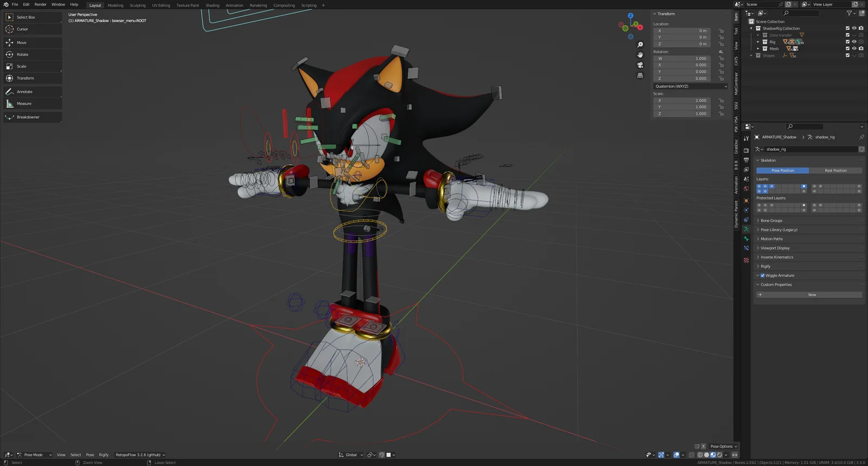Expand the Mesh collection in outliner
The width and height of the screenshot is (868, 466).
point(758,49)
